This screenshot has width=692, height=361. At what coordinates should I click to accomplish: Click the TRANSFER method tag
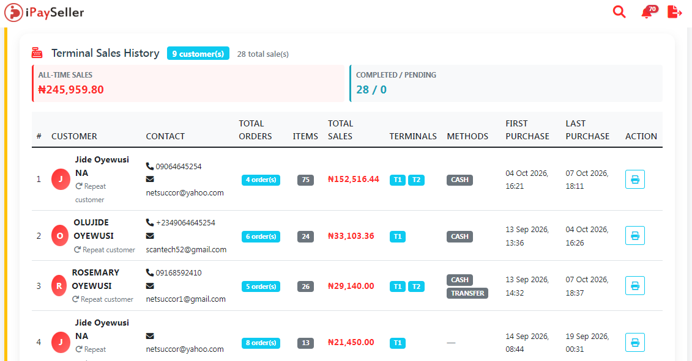(x=467, y=293)
